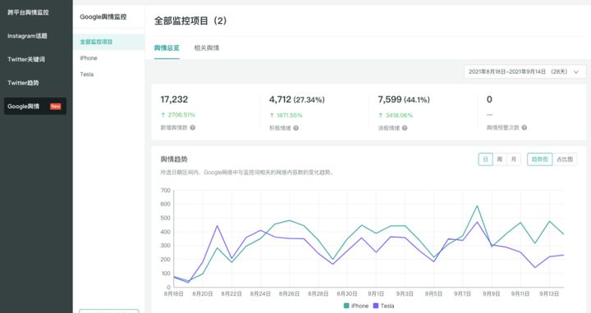Click the 2706.51% growth indicator
The width and height of the screenshot is (591, 313).
click(x=178, y=115)
